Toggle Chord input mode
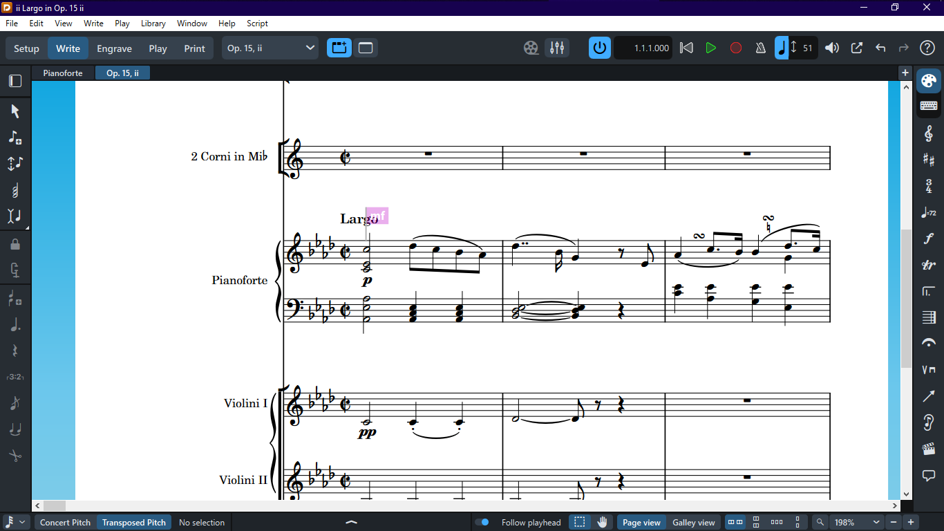This screenshot has width=944, height=531. (x=15, y=190)
